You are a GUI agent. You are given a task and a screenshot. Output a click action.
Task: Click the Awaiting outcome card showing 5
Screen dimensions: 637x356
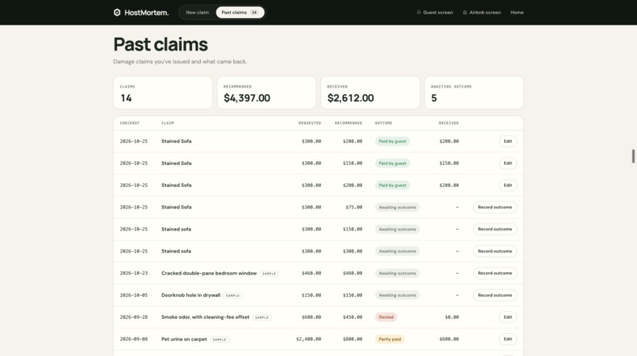coord(473,92)
